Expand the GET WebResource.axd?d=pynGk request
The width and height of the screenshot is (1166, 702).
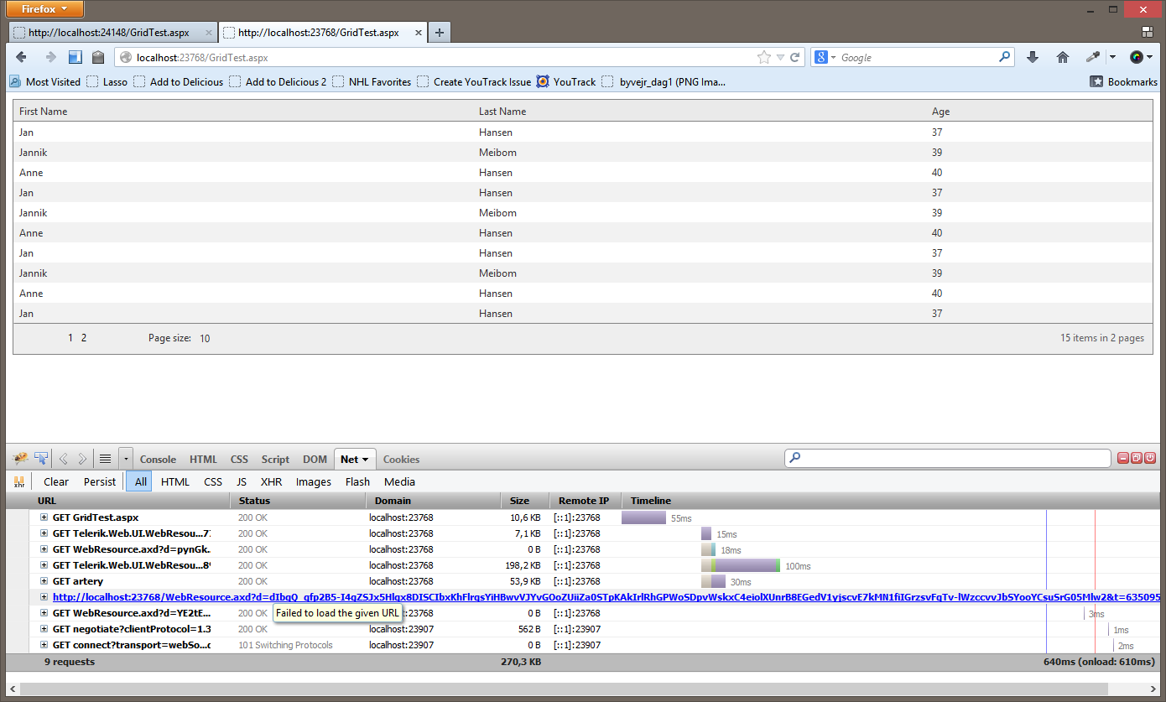click(x=44, y=549)
